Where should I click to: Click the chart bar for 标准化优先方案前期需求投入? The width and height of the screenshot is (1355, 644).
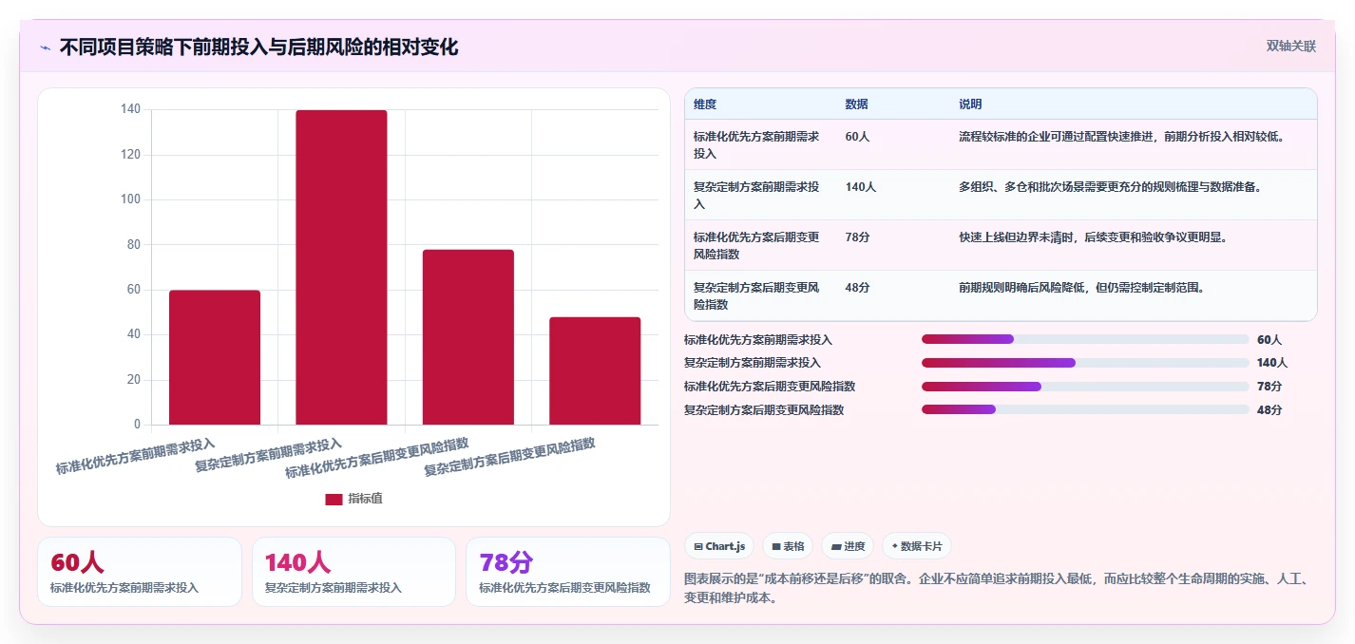(215, 357)
